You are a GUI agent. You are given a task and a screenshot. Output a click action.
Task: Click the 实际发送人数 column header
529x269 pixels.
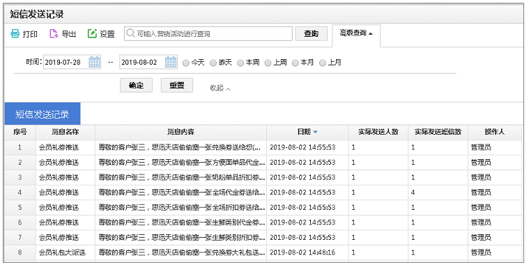click(x=378, y=132)
